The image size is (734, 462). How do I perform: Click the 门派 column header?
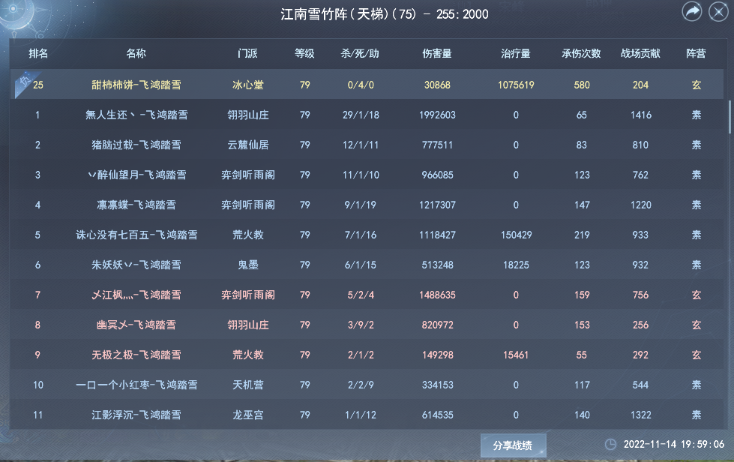(x=247, y=53)
